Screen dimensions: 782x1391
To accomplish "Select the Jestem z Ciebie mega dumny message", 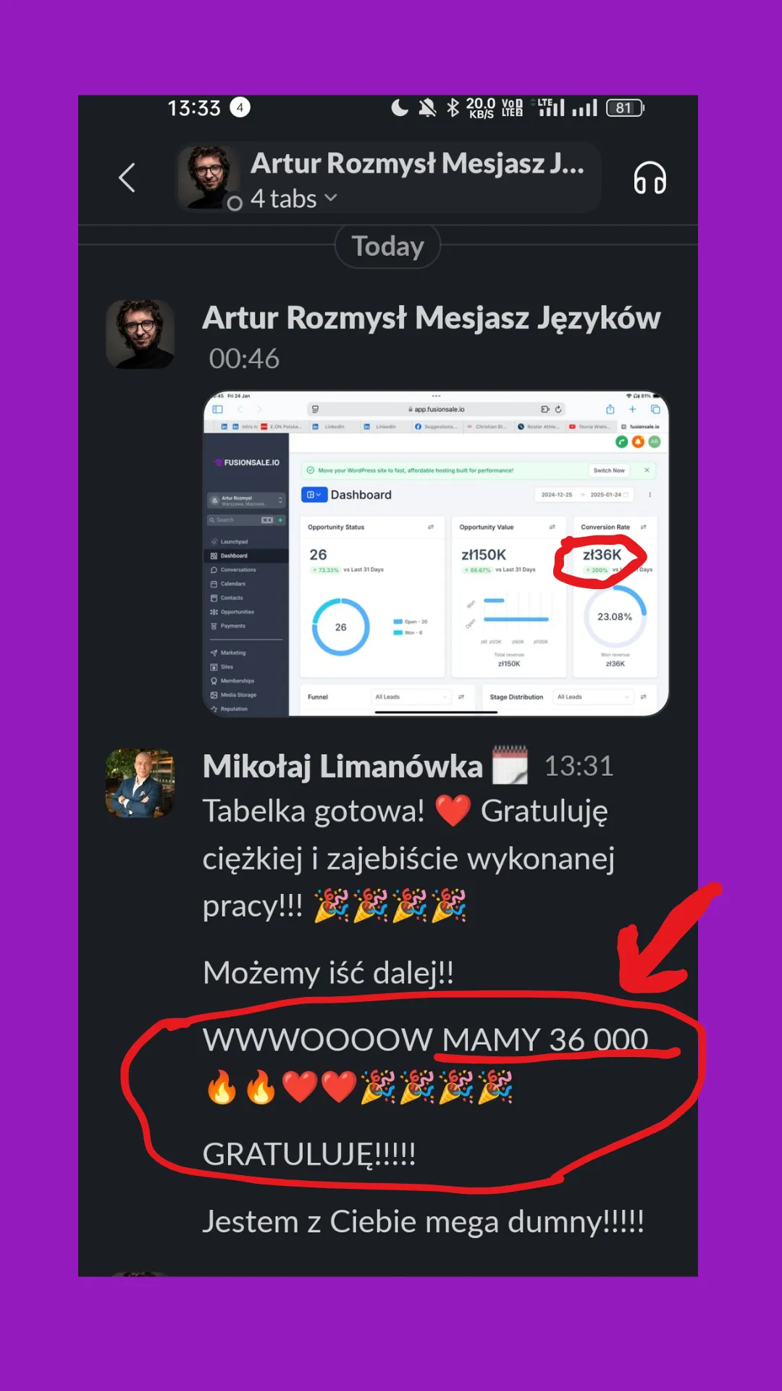I will tap(424, 1222).
